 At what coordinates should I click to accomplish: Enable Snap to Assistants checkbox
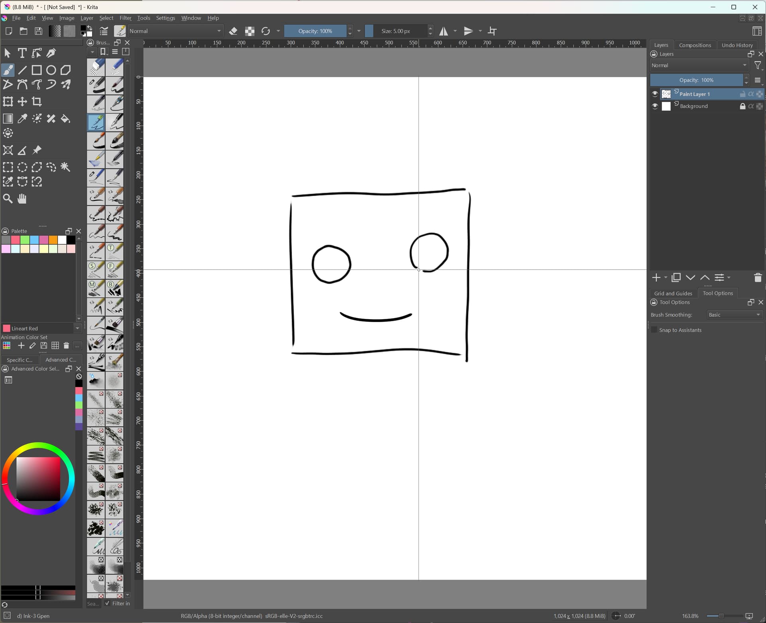(654, 330)
